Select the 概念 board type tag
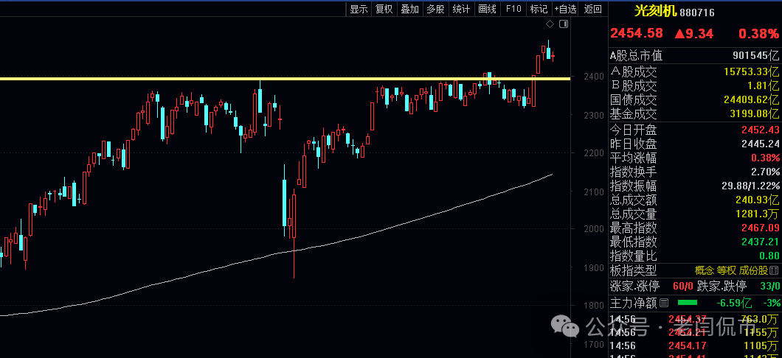The image size is (782, 358). tap(705, 271)
